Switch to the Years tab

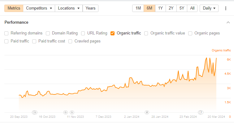(90, 8)
